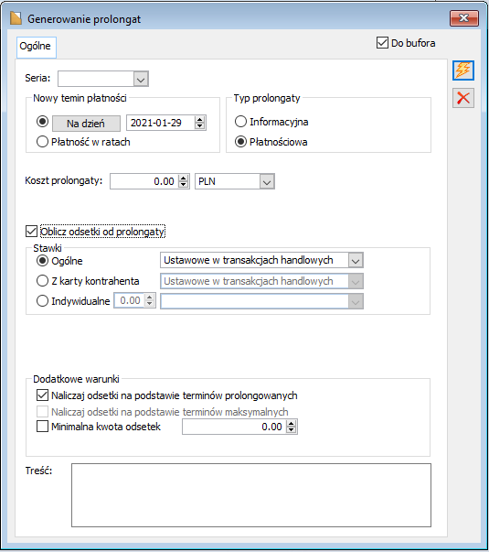Enable Minimalna kwota odsetek checkbox
Viewport: 489px width, 552px height.
pyautogui.click(x=42, y=427)
